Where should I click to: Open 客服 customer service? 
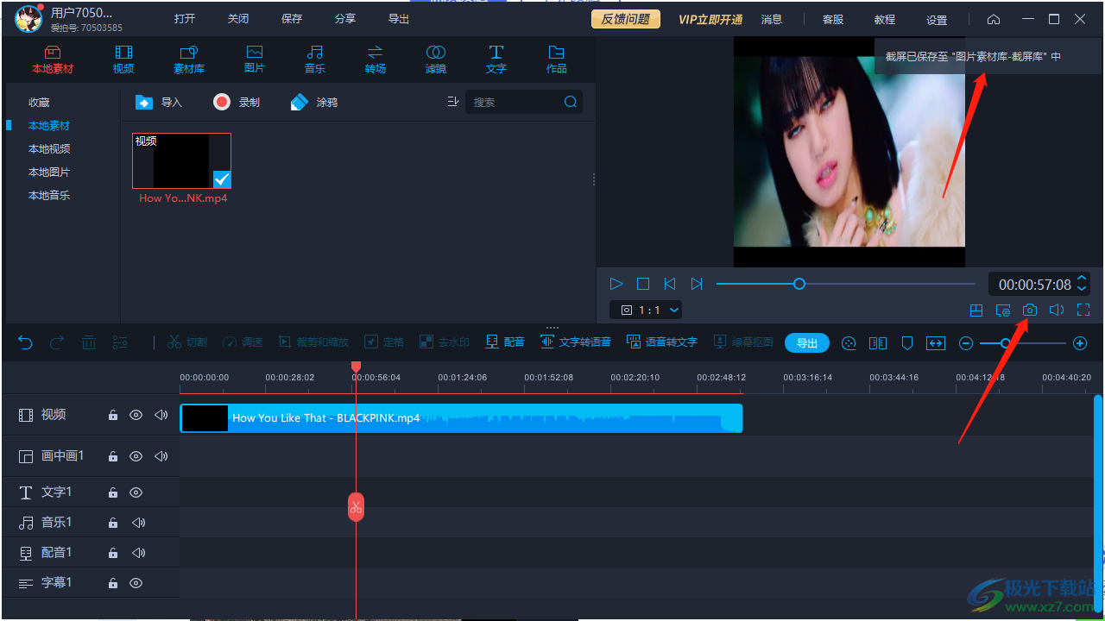tap(833, 19)
